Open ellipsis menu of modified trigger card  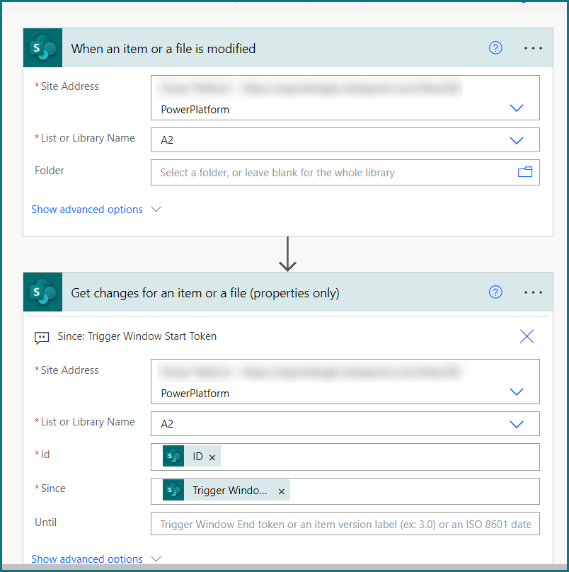point(533,48)
